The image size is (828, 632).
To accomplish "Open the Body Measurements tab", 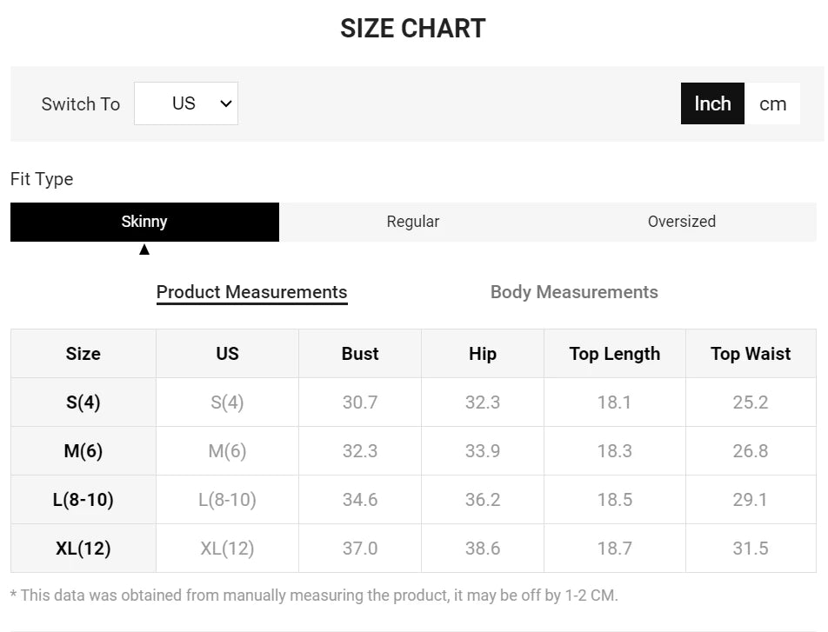I will pyautogui.click(x=574, y=292).
